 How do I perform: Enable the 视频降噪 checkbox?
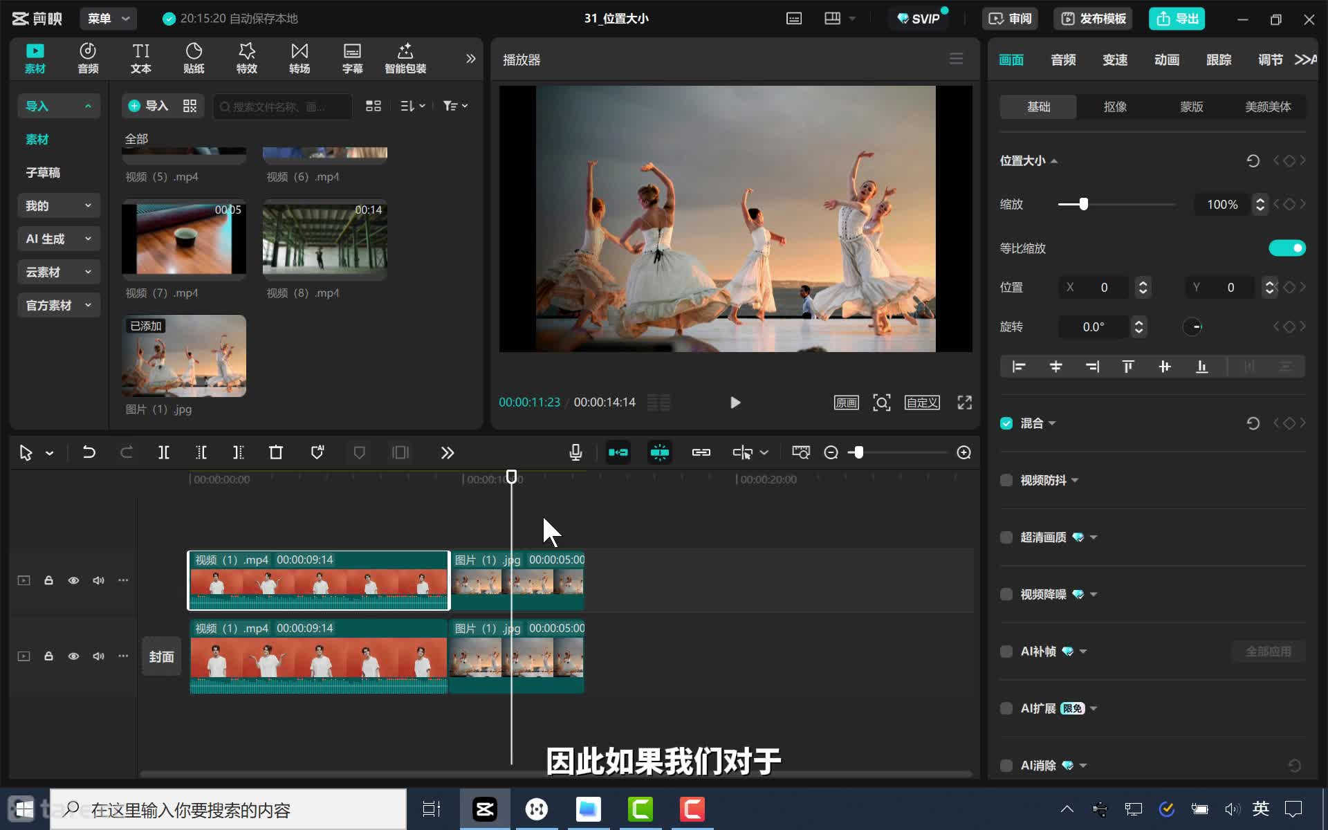coord(1006,594)
